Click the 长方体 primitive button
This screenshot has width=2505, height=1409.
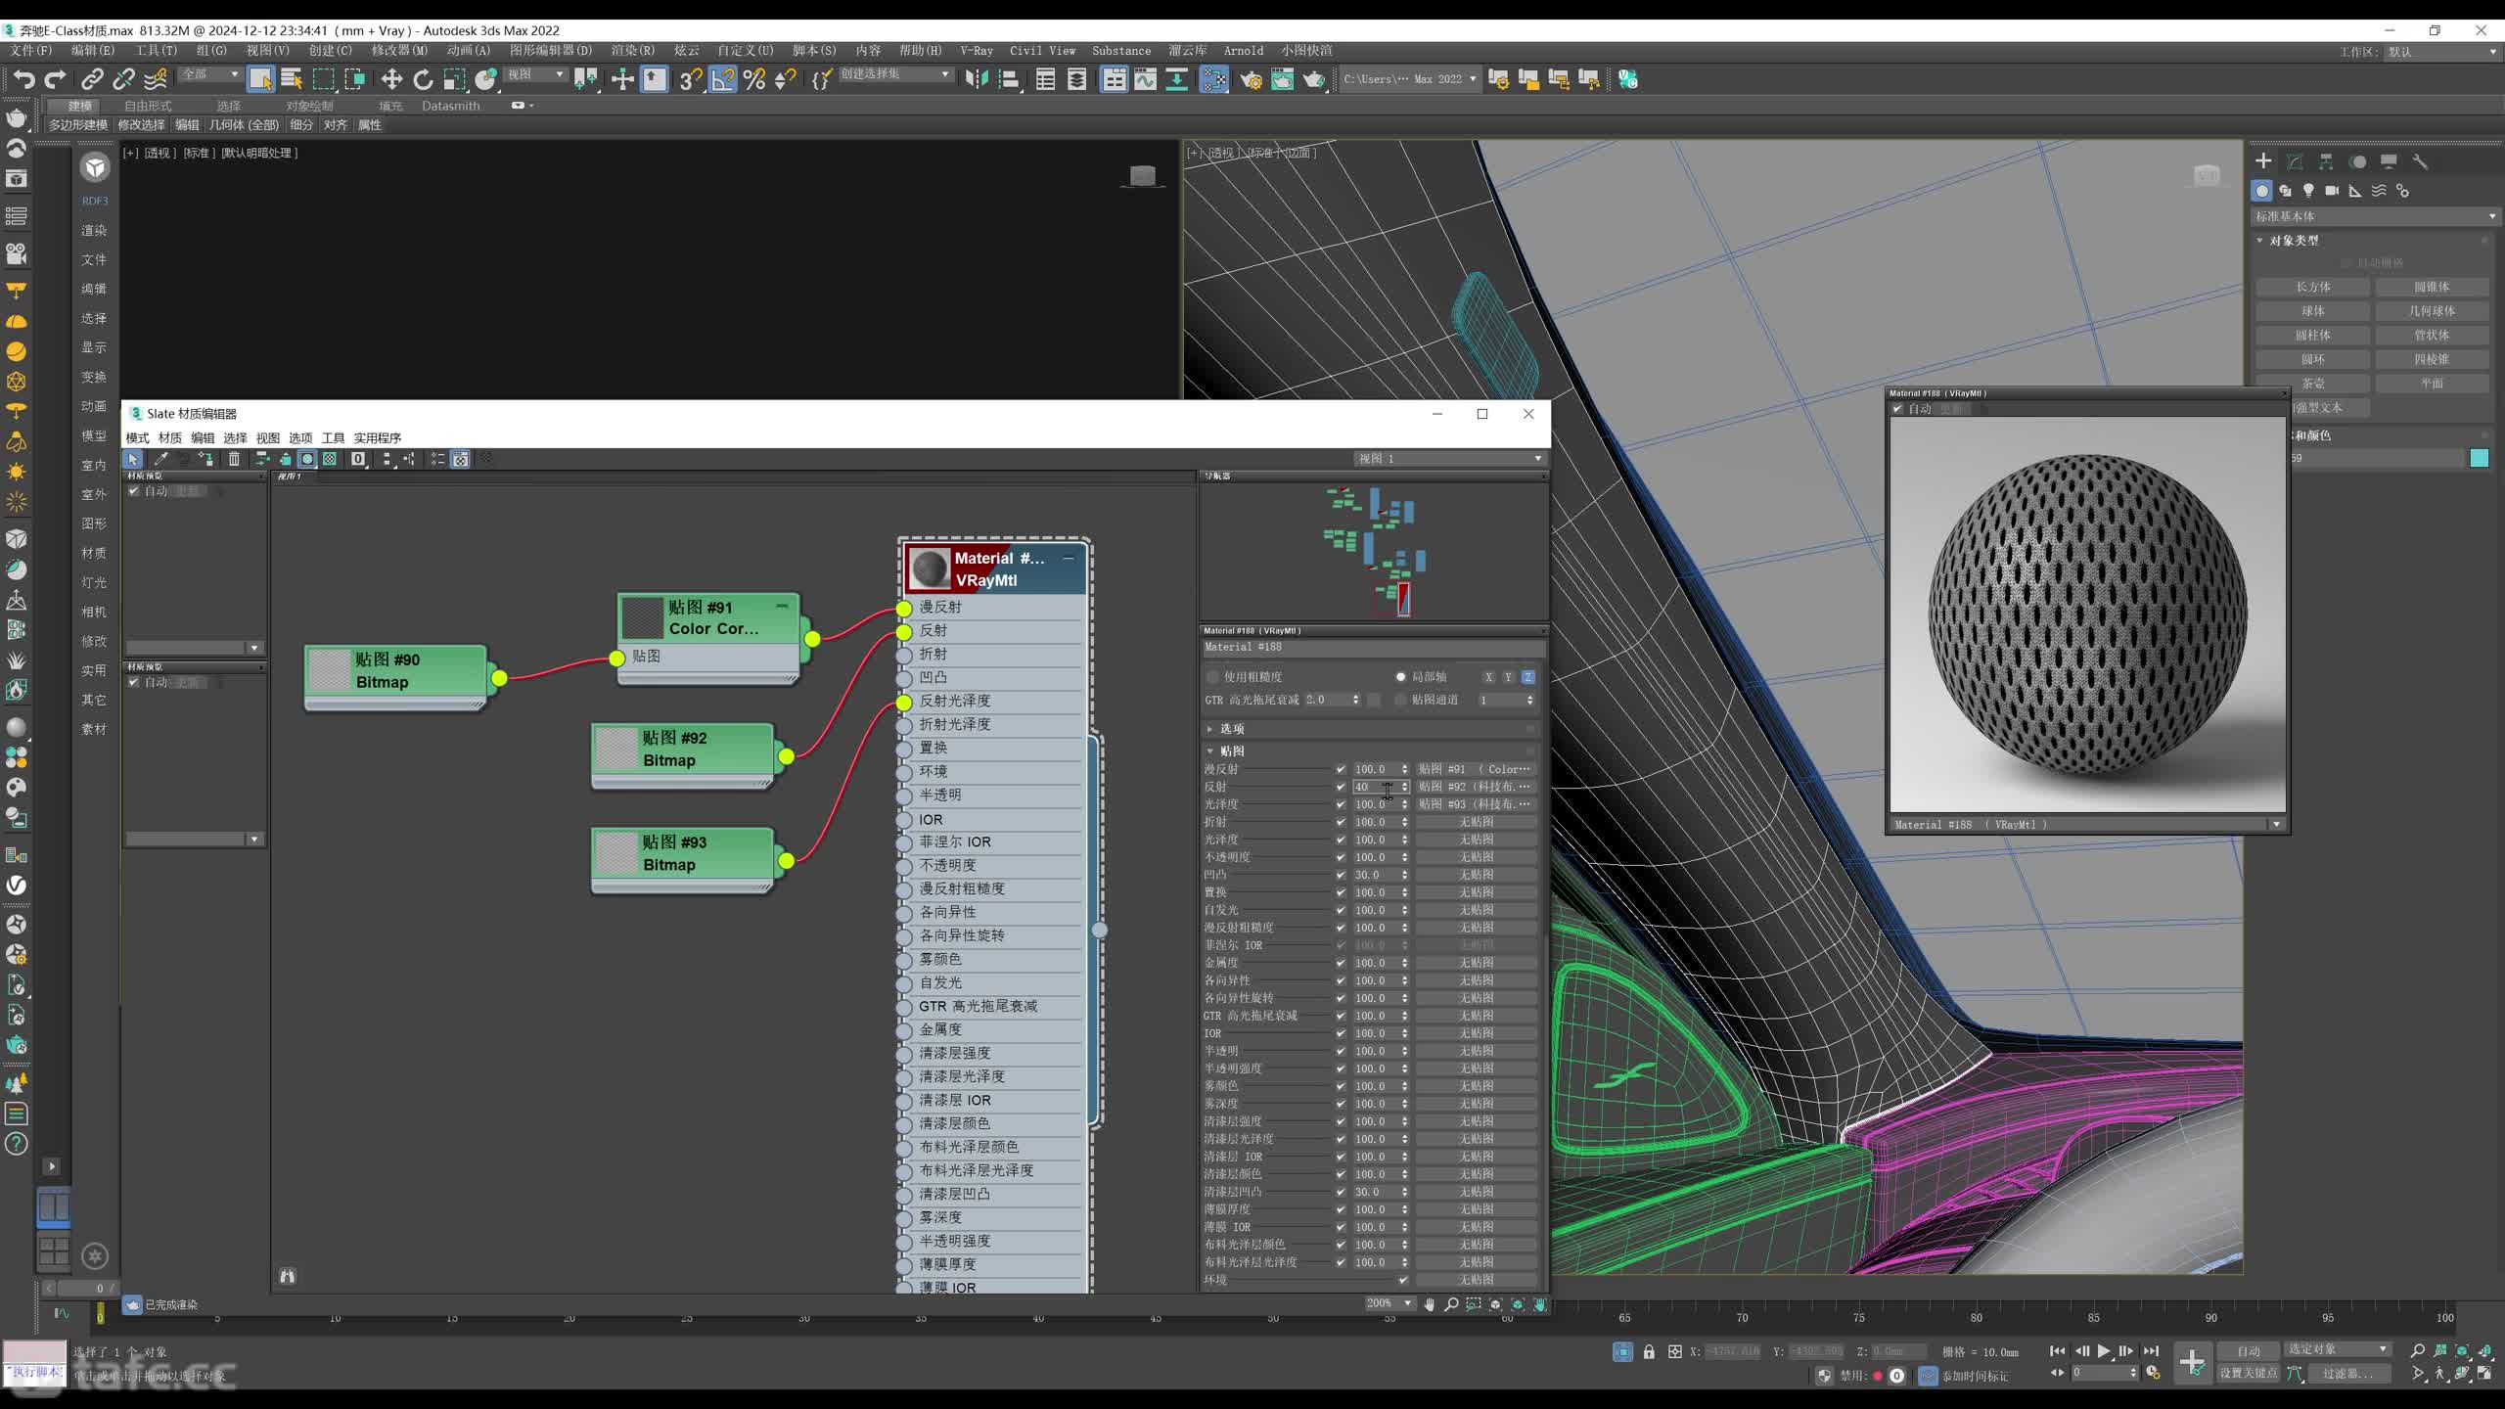(2313, 287)
